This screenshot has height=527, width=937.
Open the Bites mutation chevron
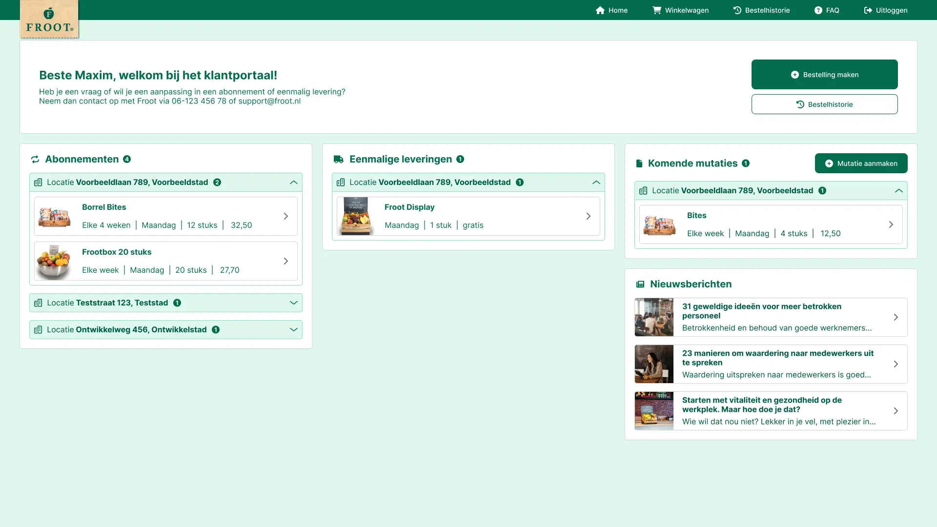pyautogui.click(x=891, y=224)
